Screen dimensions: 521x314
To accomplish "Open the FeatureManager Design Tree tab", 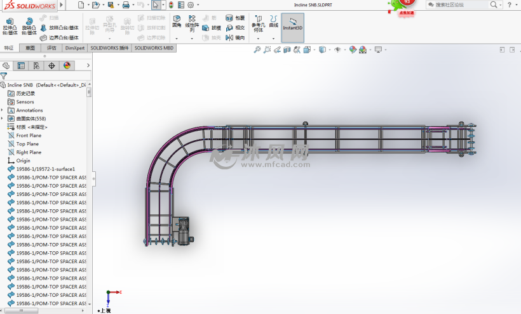I will coord(6,65).
